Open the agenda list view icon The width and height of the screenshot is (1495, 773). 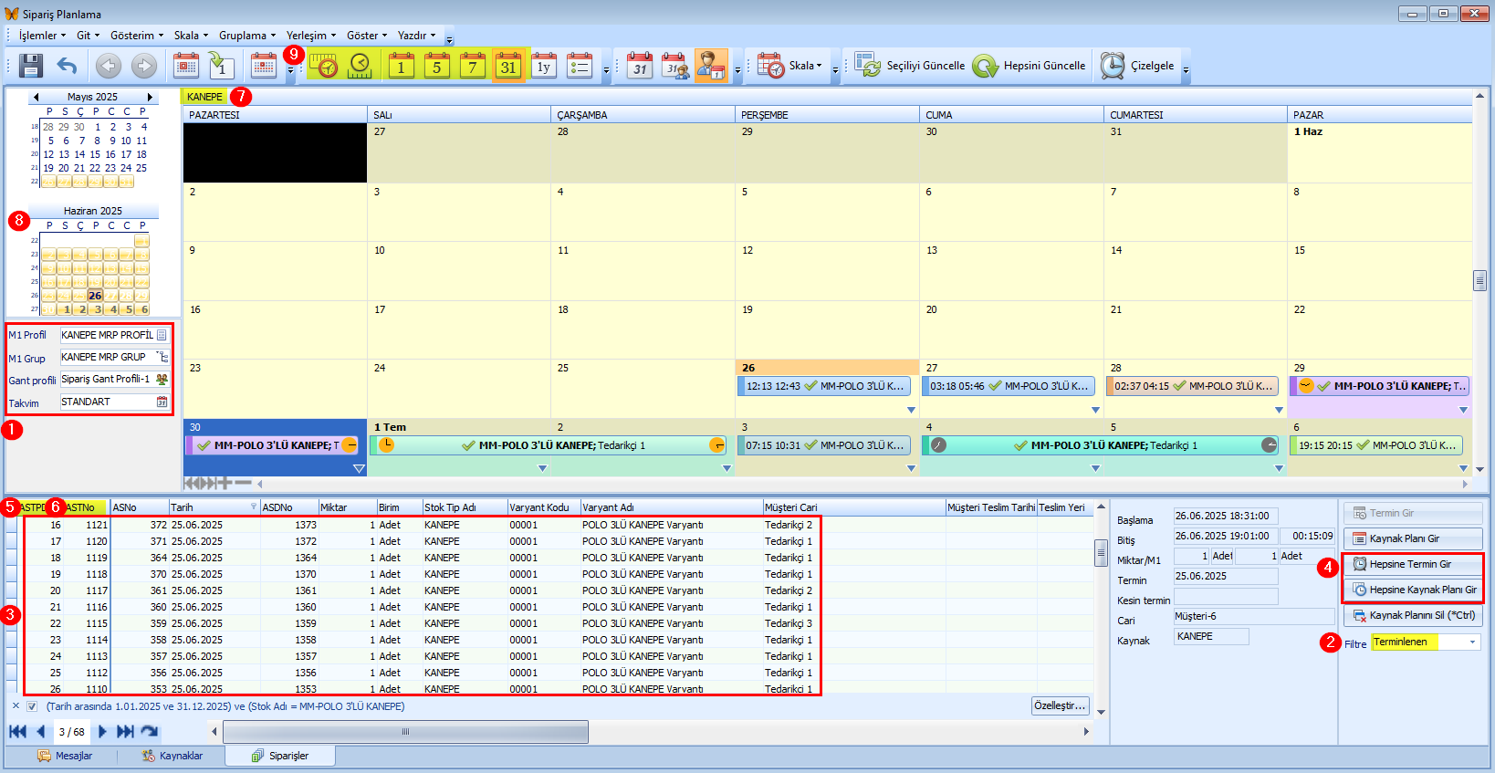click(x=580, y=66)
